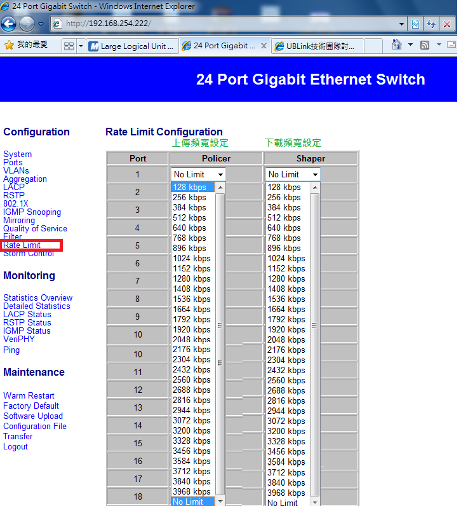This screenshot has height=506, width=461.
Task: Expand the address bar history dropdown arrow
Action: pyautogui.click(x=401, y=24)
